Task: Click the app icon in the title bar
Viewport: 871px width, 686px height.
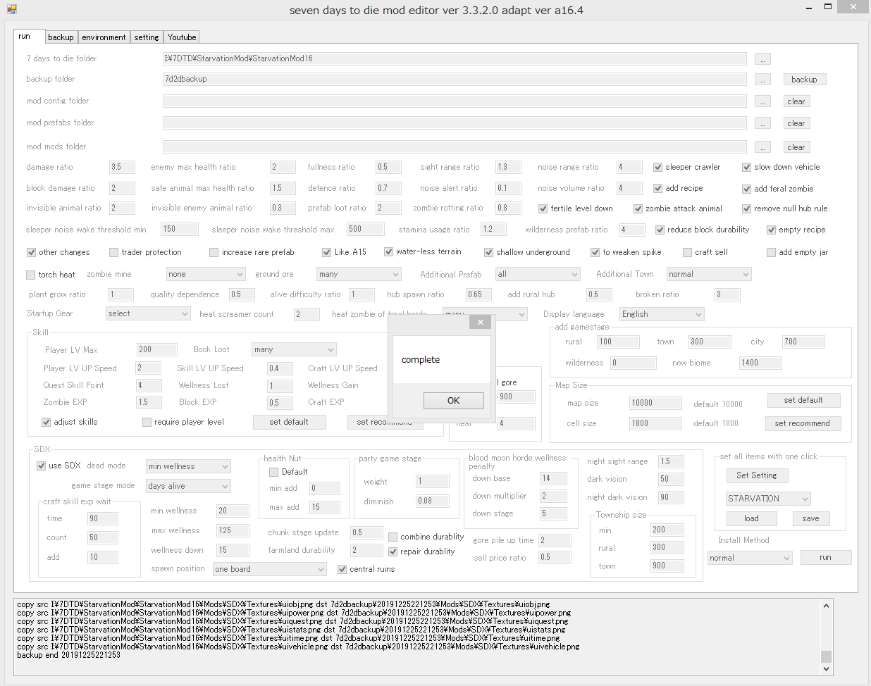Action: [11, 9]
